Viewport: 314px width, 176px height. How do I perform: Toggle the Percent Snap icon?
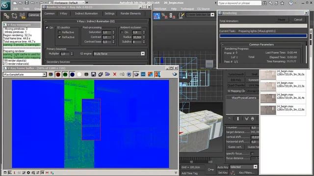(x=164, y=16)
